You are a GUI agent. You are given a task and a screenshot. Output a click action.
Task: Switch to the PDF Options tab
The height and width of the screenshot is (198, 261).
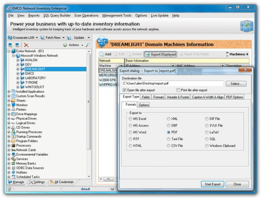[235, 97]
